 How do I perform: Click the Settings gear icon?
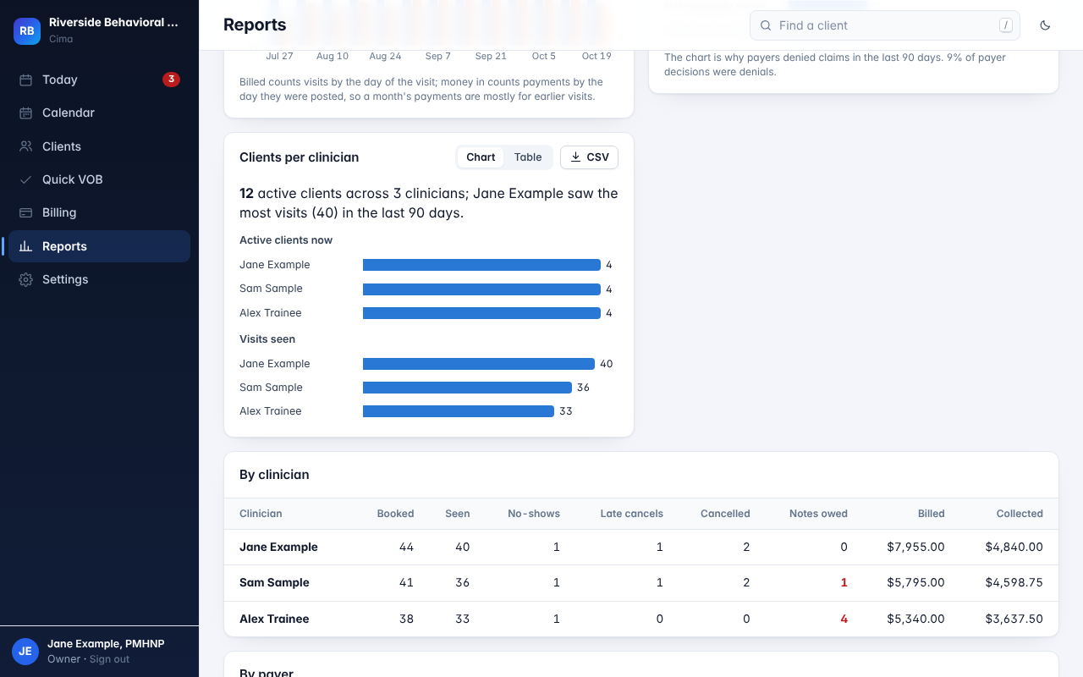[26, 279]
